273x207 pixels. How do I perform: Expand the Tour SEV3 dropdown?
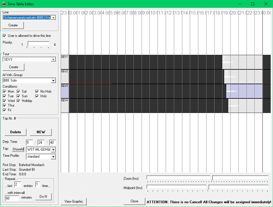[53, 60]
